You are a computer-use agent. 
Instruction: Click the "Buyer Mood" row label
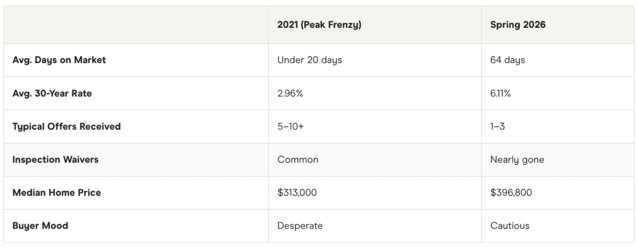(40, 226)
